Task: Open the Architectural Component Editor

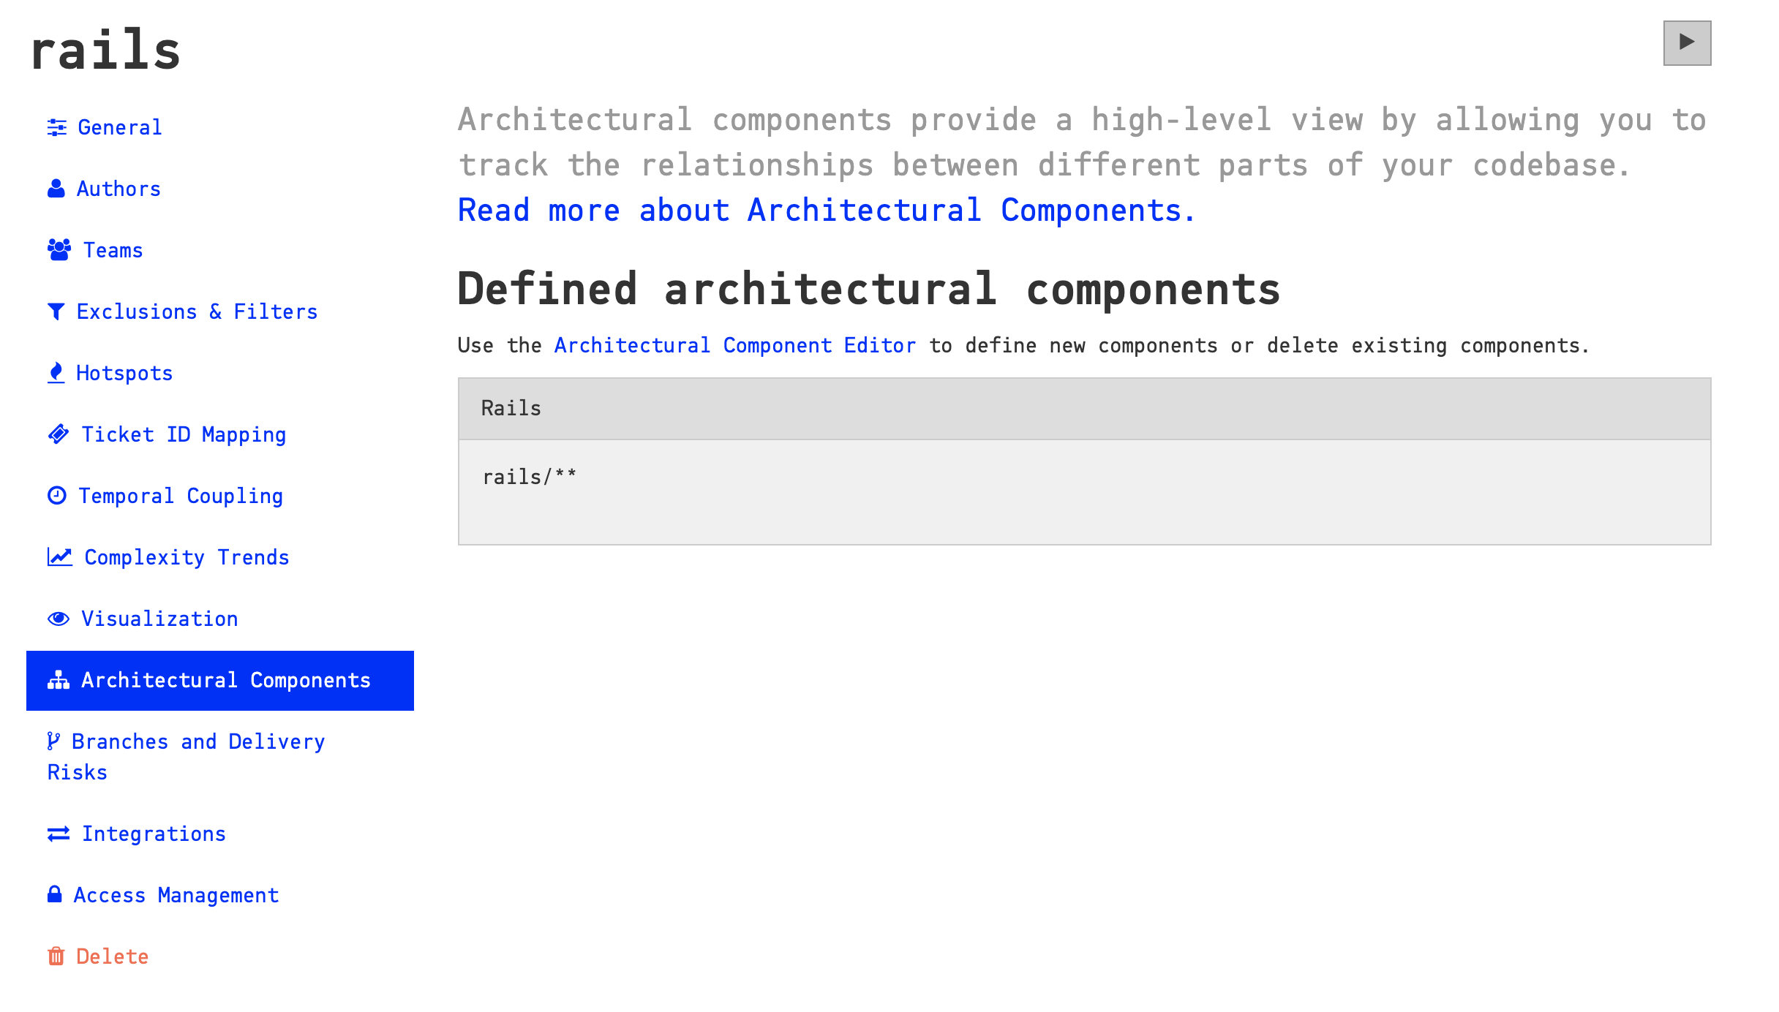Action: point(734,345)
